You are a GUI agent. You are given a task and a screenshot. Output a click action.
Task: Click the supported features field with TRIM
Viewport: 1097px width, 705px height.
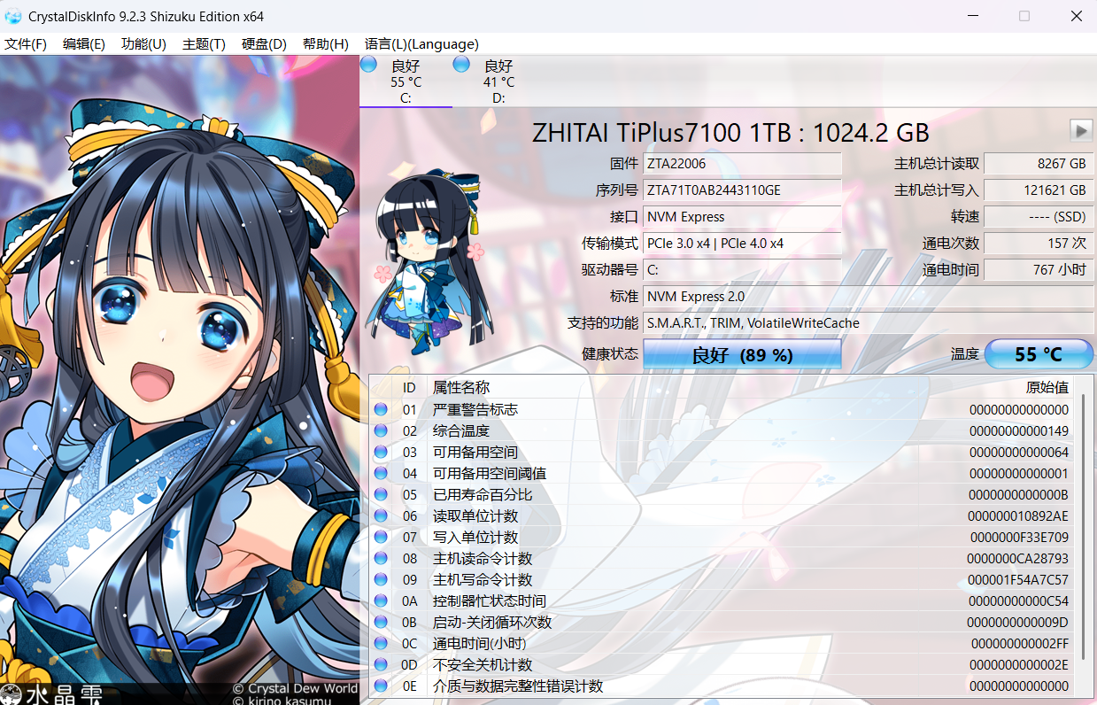(x=869, y=323)
